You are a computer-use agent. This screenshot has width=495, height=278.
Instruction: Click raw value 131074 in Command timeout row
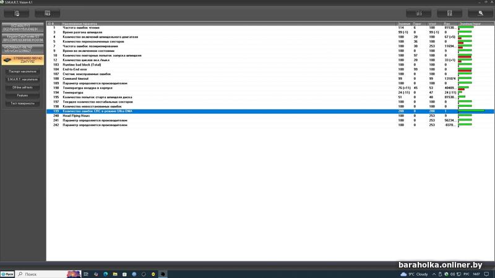(x=450, y=78)
